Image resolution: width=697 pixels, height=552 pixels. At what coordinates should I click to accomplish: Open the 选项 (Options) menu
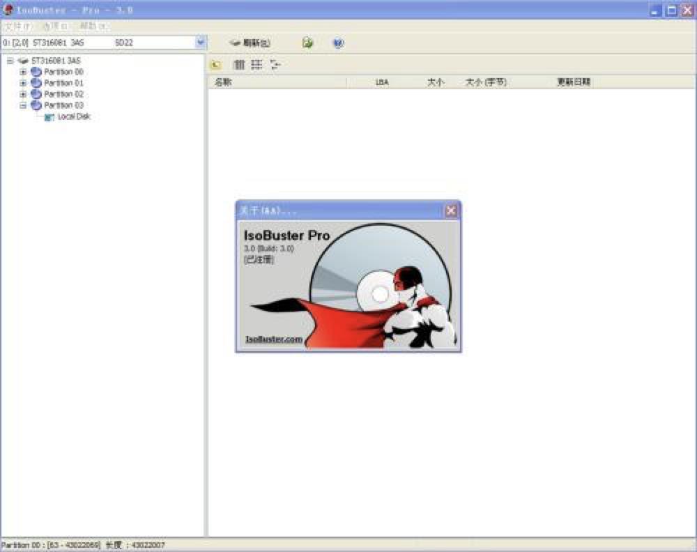pos(54,26)
